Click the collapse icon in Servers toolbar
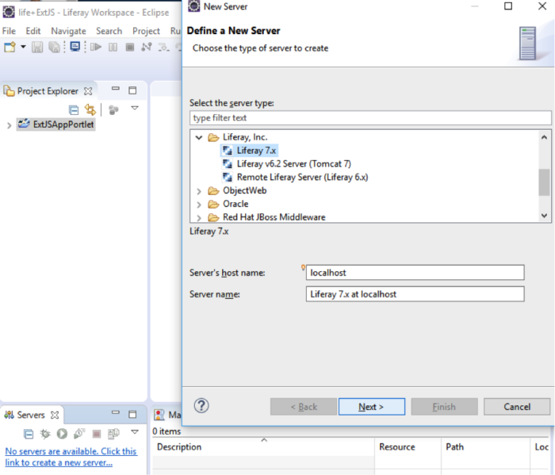555x475 pixels. (x=29, y=434)
